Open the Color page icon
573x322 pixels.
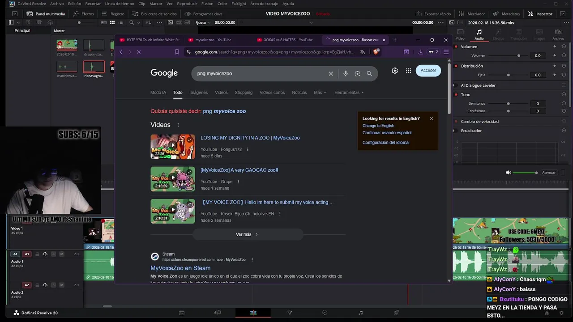point(325,313)
